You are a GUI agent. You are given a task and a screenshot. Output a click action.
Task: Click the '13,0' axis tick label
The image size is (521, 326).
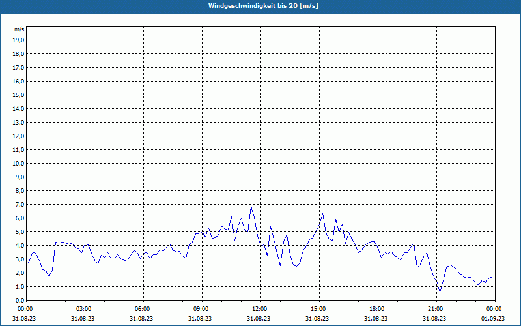(x=18, y=123)
